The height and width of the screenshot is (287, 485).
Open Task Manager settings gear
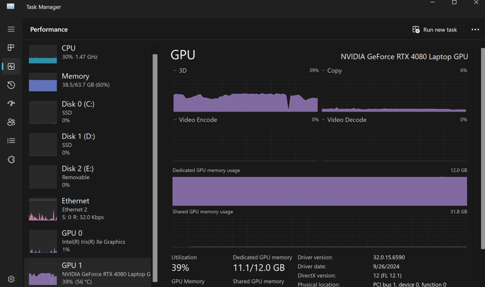11,279
